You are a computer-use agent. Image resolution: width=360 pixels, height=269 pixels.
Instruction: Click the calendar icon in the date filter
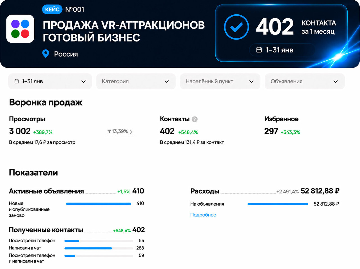click(x=17, y=81)
